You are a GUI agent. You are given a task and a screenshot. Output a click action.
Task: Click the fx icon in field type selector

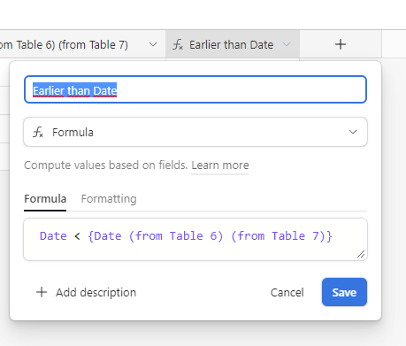click(38, 132)
